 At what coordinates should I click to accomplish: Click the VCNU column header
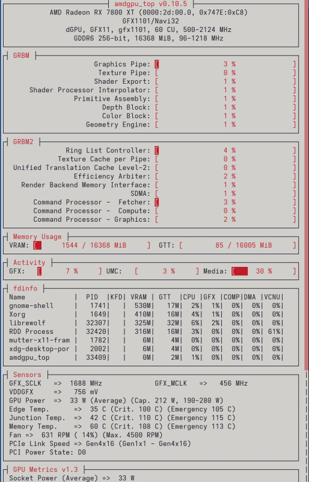coord(272,297)
